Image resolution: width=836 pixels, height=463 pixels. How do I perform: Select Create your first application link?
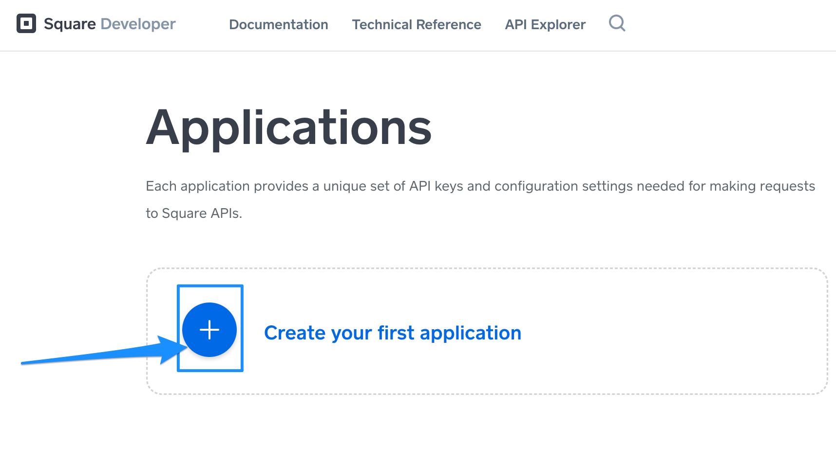tap(393, 333)
